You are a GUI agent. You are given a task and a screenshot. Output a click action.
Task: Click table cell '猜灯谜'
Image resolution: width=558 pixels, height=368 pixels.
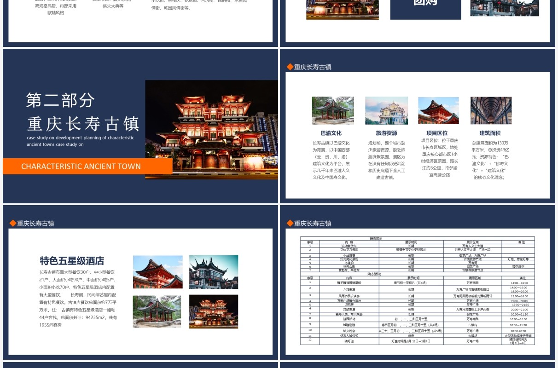tap(349, 341)
